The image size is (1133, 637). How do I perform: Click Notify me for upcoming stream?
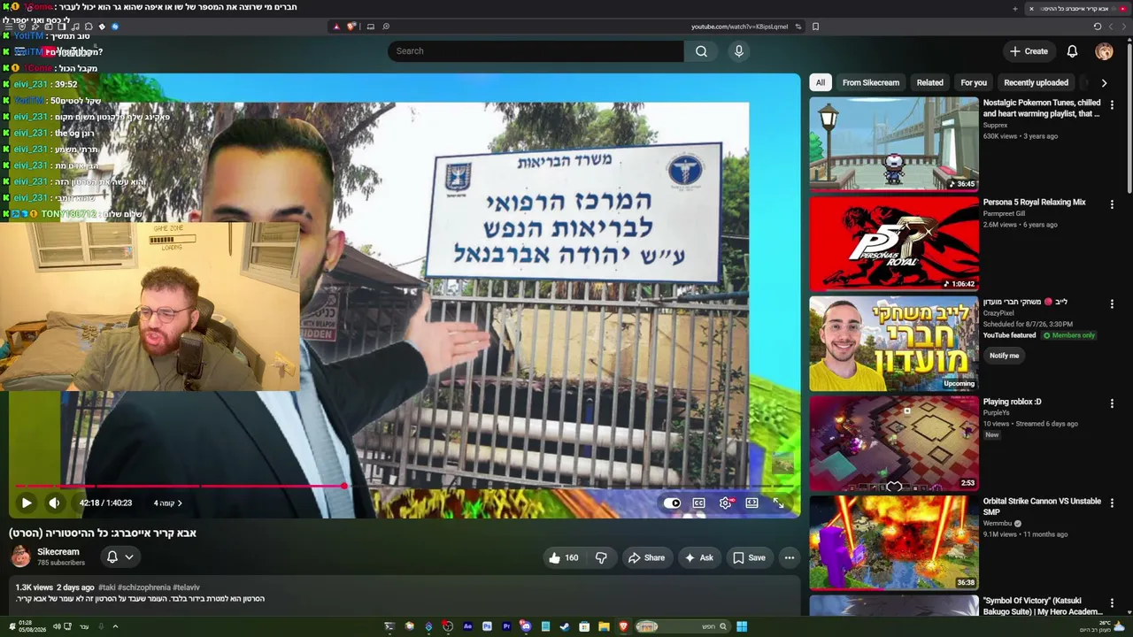[1004, 356]
